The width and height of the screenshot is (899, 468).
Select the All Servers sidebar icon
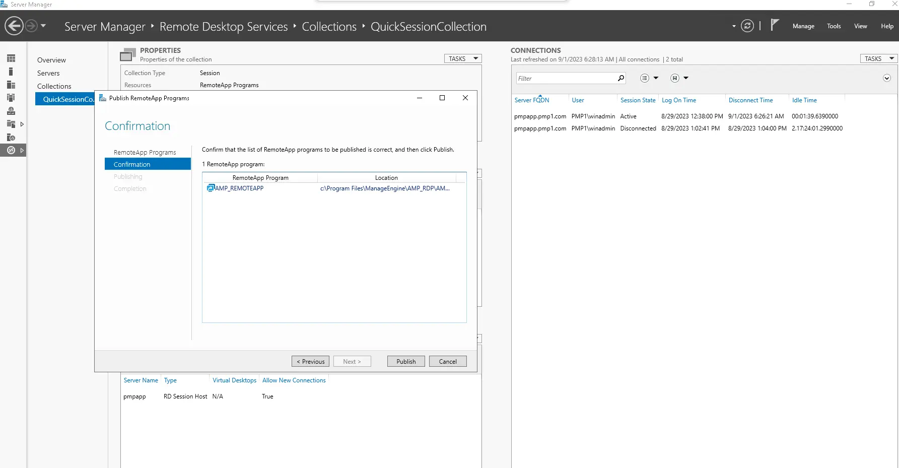click(x=11, y=85)
